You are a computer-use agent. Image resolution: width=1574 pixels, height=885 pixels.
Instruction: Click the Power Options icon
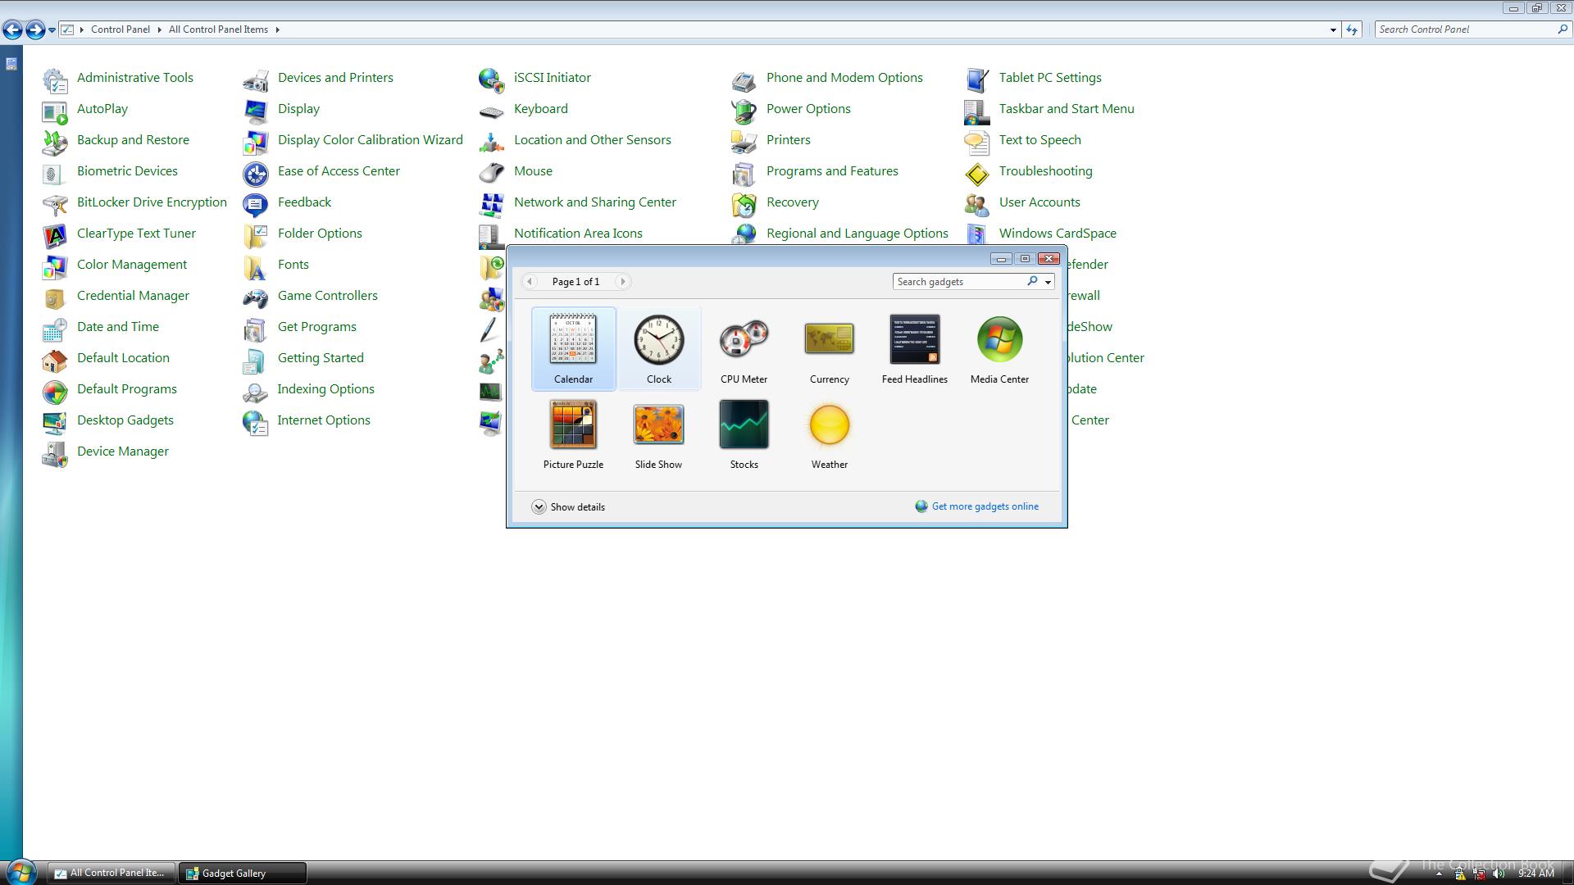[x=744, y=111]
